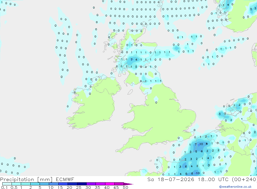Click the 'ECMWF' model label
The width and height of the screenshot is (257, 189).
(65, 179)
